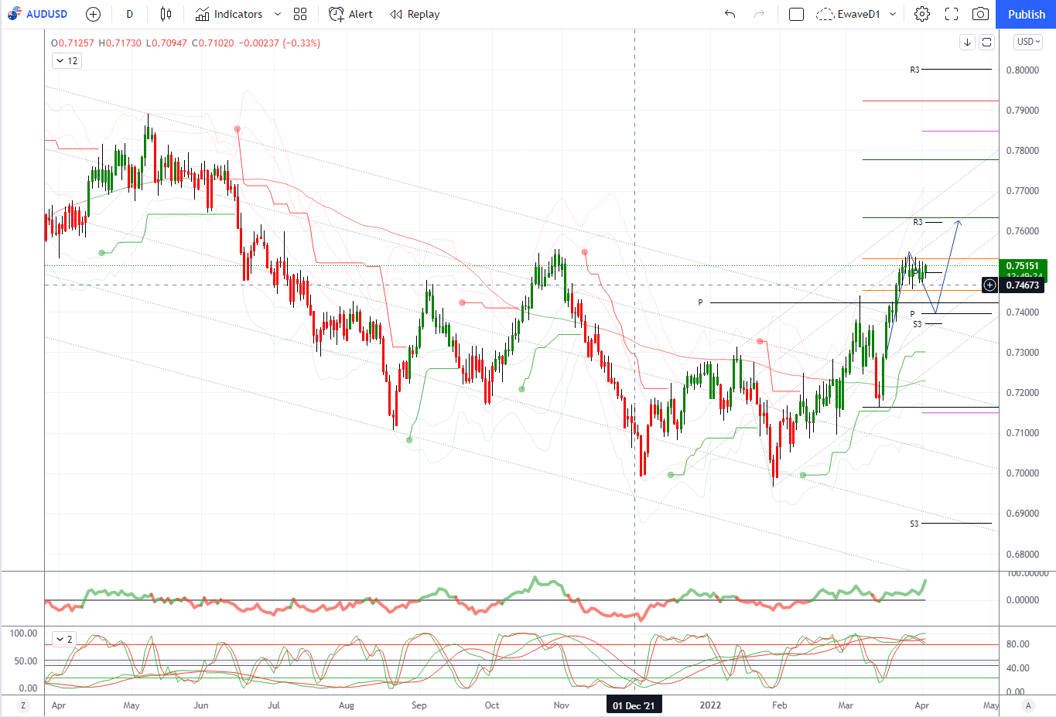Click the 0.80000 price axis label
The width and height of the screenshot is (1056, 717).
(1022, 70)
